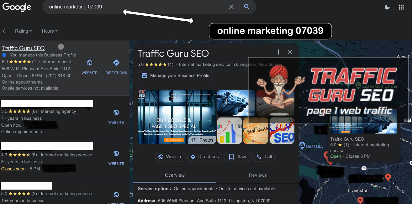Select the Overview tab
Screen dimensions: 412x204
click(x=175, y=175)
